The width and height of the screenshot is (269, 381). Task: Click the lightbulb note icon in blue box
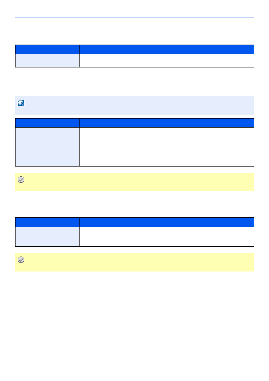click(21, 103)
